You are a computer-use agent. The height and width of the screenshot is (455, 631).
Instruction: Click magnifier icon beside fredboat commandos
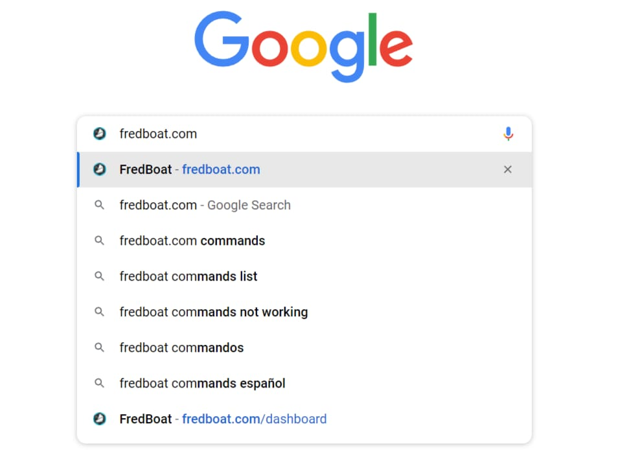[99, 347]
